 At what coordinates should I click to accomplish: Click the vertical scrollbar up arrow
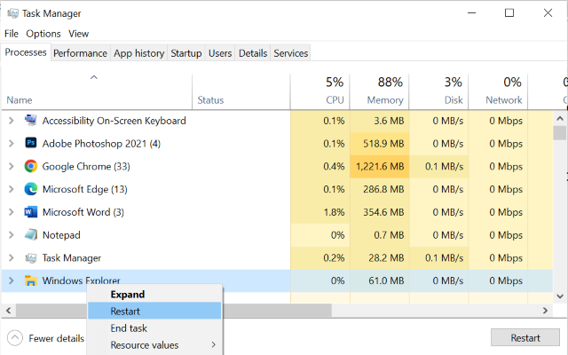(x=560, y=118)
